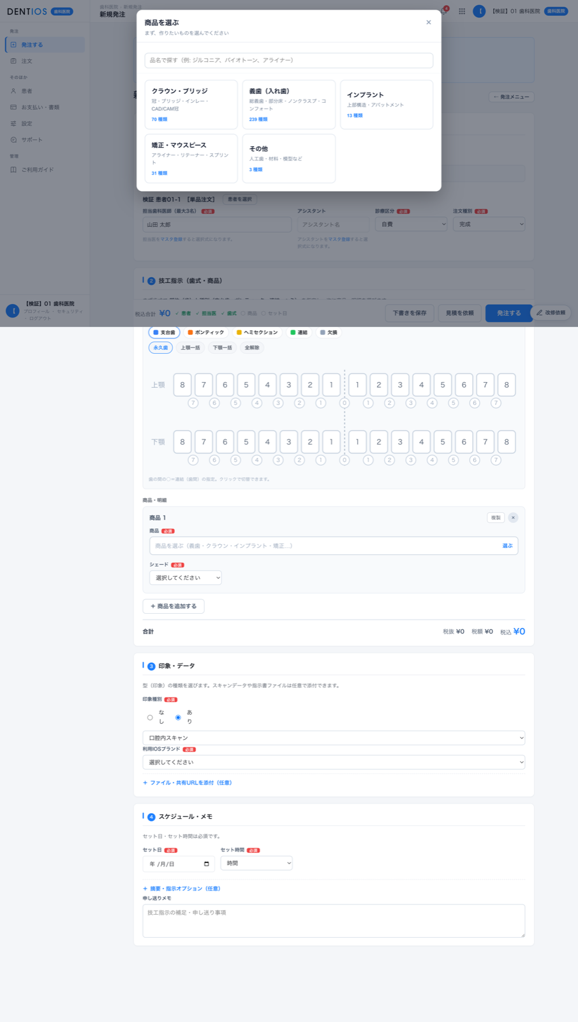Click the 見積を依頼 button
Screen dimensions: 578x1022
tap(460, 313)
